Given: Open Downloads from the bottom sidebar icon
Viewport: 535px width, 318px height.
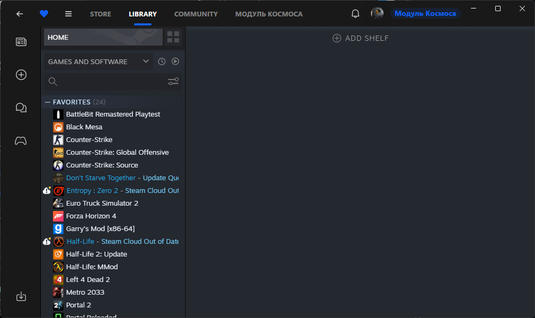Looking at the screenshot, I should [x=21, y=297].
